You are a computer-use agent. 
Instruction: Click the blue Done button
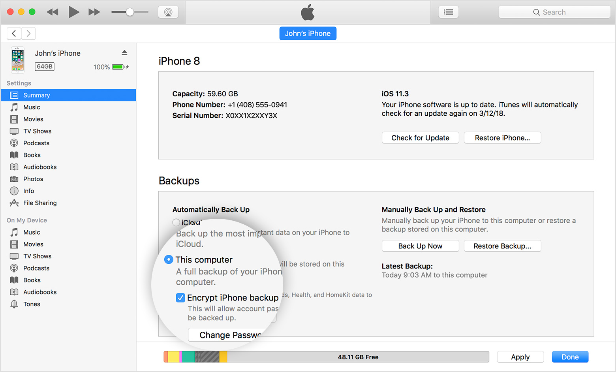point(570,357)
